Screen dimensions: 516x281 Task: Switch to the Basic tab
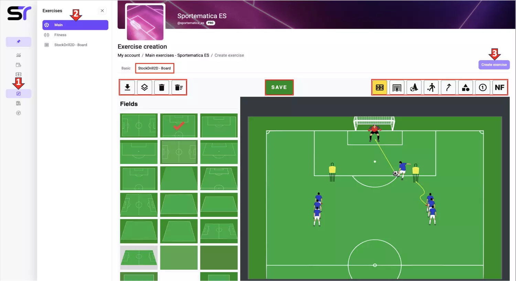[x=126, y=68]
